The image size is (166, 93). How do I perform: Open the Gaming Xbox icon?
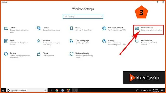point(104,41)
